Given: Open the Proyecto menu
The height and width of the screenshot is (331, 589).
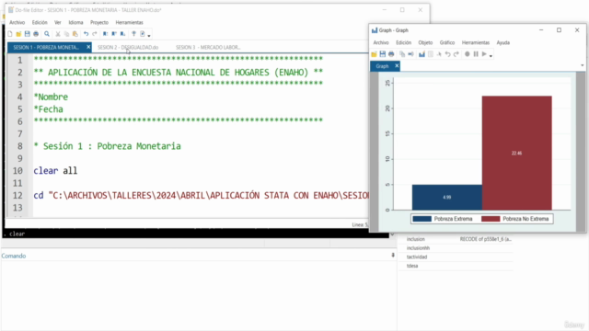Looking at the screenshot, I should coord(99,22).
